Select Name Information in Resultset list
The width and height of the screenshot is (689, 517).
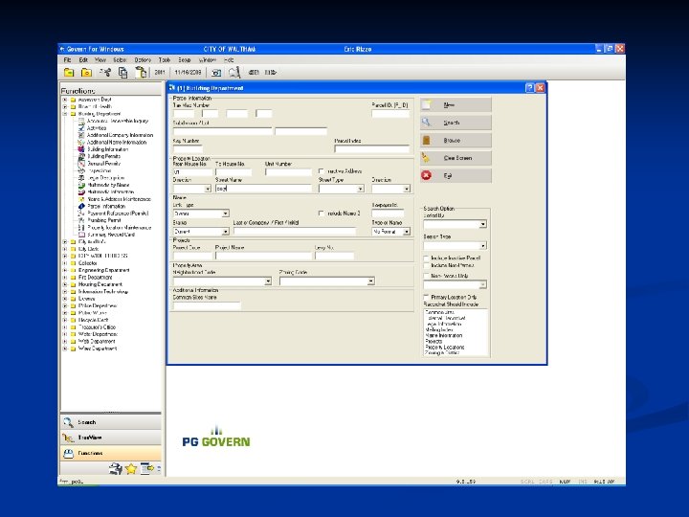coord(443,335)
